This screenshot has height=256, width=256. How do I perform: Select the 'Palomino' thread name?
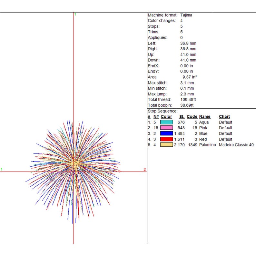(x=207, y=145)
